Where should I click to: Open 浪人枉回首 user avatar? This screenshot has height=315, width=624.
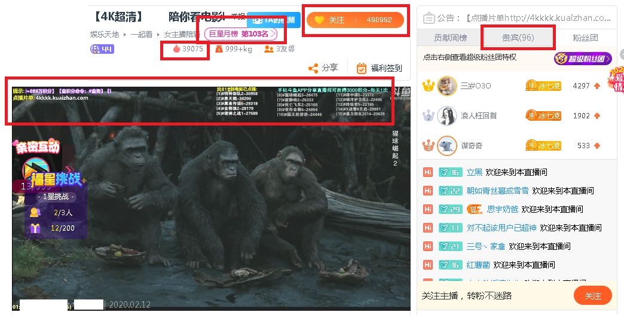pyautogui.click(x=447, y=116)
